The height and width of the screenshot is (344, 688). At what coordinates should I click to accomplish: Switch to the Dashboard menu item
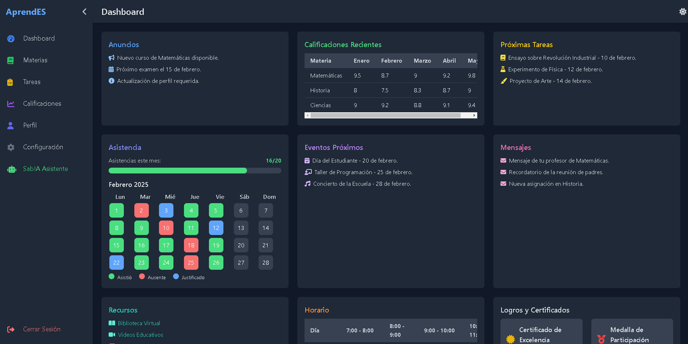click(39, 38)
